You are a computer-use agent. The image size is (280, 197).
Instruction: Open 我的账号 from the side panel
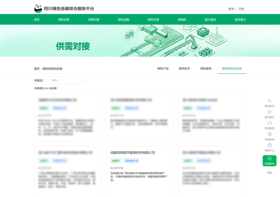point(270,103)
